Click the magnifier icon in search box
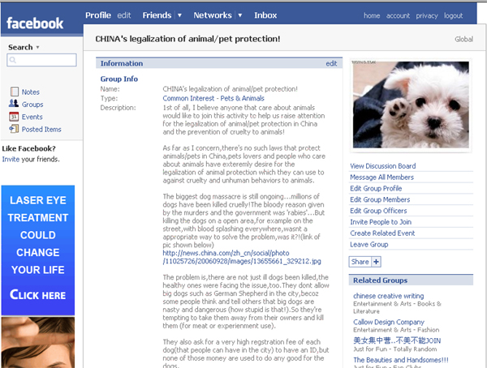 pyautogui.click(x=12, y=59)
